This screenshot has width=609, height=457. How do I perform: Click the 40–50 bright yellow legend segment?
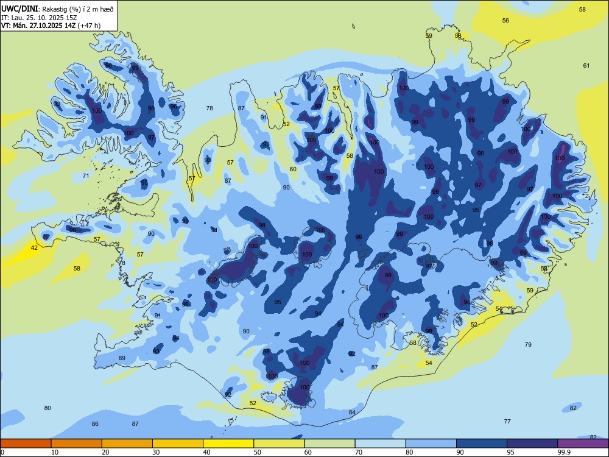[228, 444]
